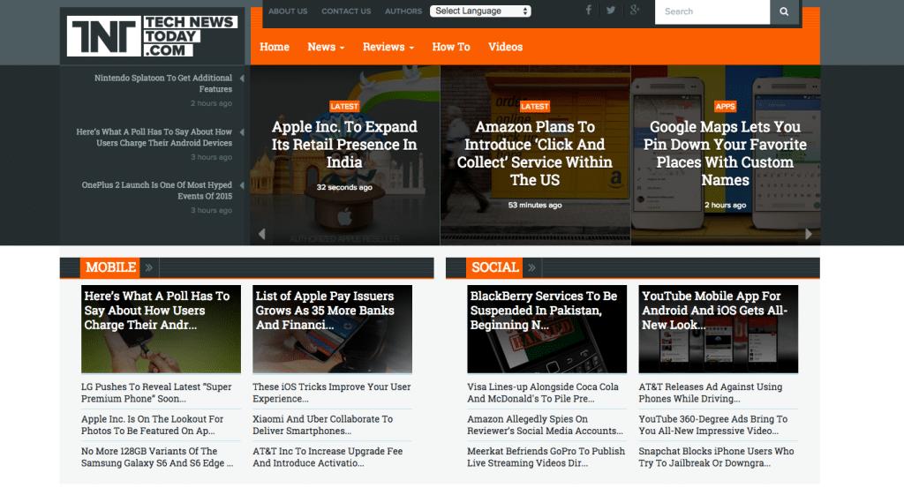Viewport: 904px width, 488px height.
Task: Read Google Maps custom names story
Action: coord(725,154)
